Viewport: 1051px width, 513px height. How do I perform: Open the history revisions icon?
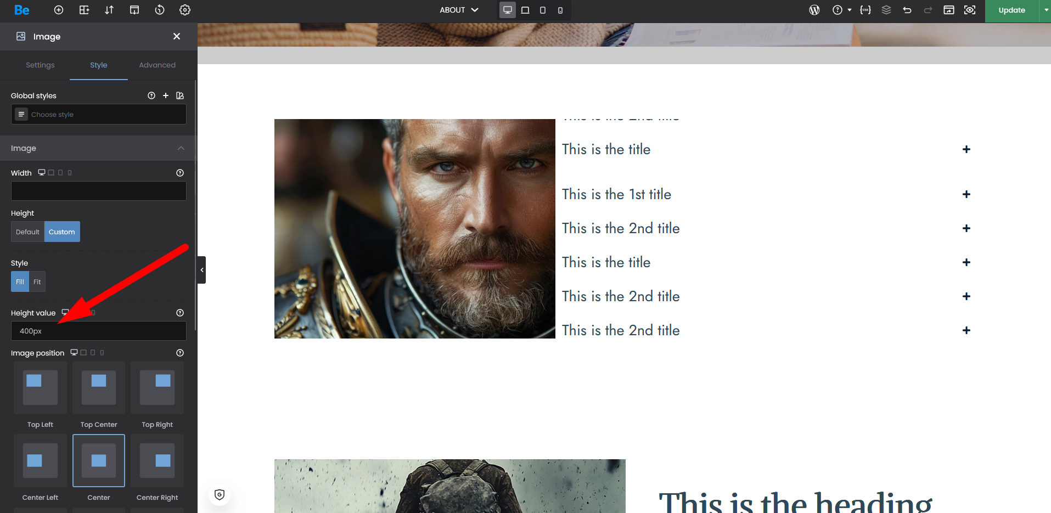coord(160,10)
